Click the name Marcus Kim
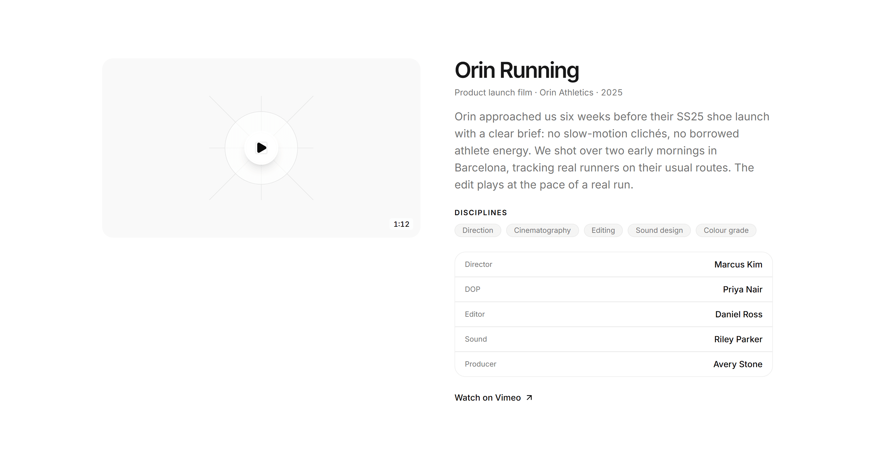The height and width of the screenshot is (462, 875). 738,264
